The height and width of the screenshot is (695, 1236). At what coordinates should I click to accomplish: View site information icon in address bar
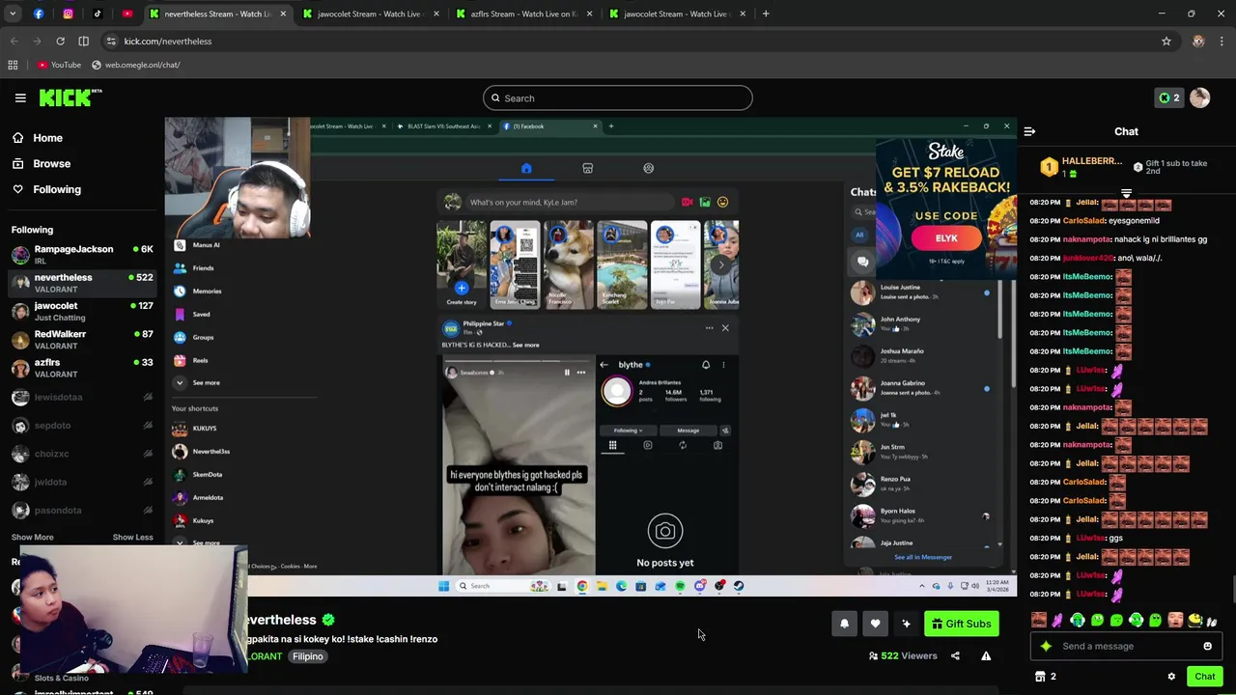coord(111,42)
